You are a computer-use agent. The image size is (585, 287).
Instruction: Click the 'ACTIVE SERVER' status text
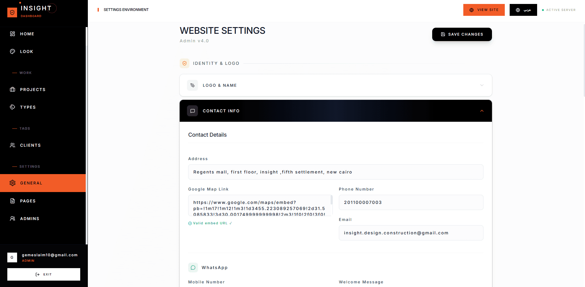561,10
